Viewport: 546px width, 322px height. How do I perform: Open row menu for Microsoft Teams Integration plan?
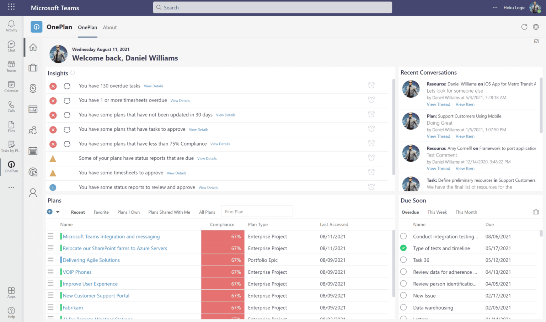tap(50, 236)
